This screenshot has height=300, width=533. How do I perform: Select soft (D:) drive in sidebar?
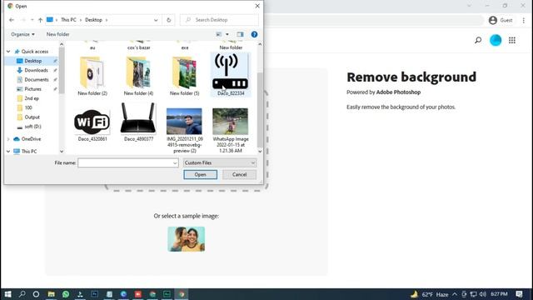coord(32,127)
